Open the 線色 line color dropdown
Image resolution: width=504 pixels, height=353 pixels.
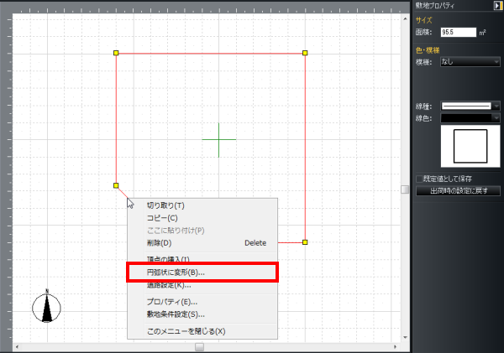click(470, 119)
